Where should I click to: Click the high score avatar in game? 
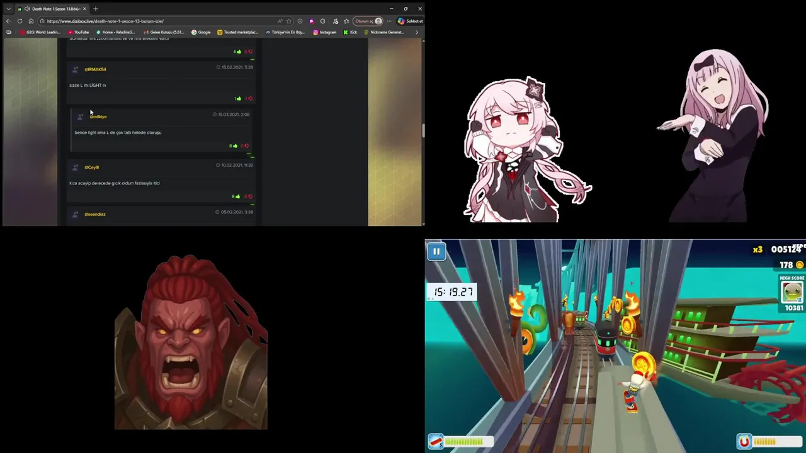click(792, 292)
